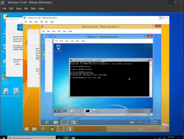Show hidden tray icons on Windows 10 taskbar
Image resolution: width=184 pixels, height=139 pixels.
click(155, 138)
